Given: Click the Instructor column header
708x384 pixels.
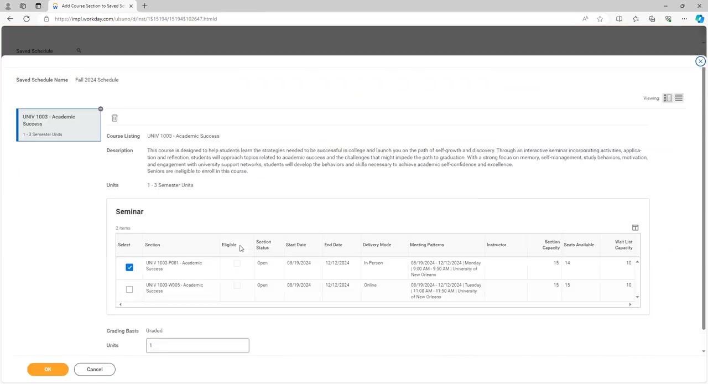Looking at the screenshot, I should (496, 245).
